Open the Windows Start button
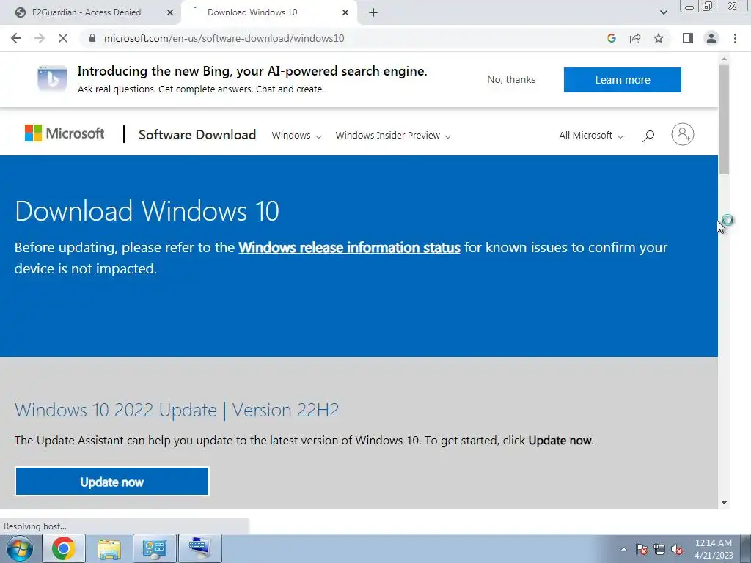This screenshot has height=563, width=751. (x=19, y=548)
